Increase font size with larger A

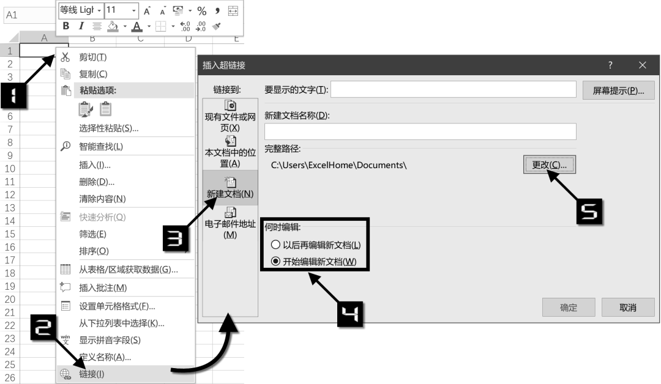pos(147,11)
